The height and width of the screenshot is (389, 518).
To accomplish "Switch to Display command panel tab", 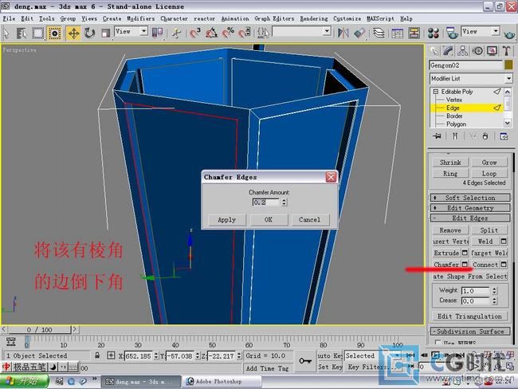I will [x=492, y=51].
